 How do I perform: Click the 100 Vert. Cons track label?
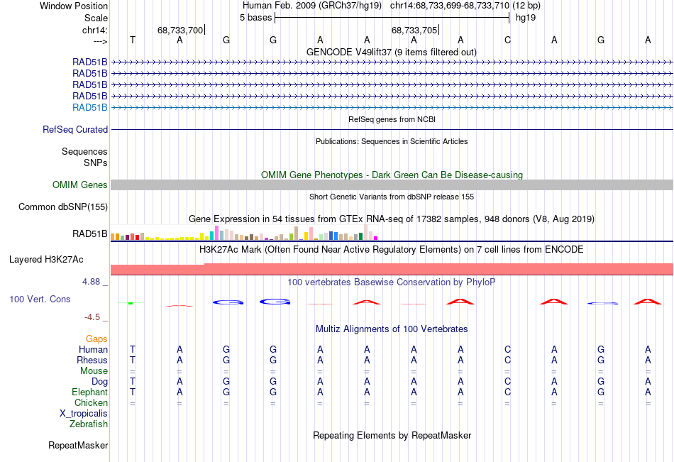[x=40, y=299]
